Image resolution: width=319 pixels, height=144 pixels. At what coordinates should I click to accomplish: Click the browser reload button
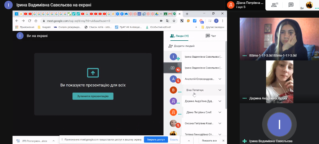30,21
